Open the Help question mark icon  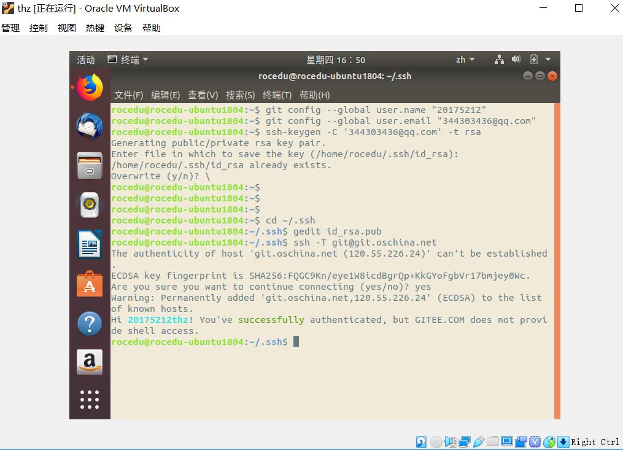pyautogui.click(x=90, y=323)
